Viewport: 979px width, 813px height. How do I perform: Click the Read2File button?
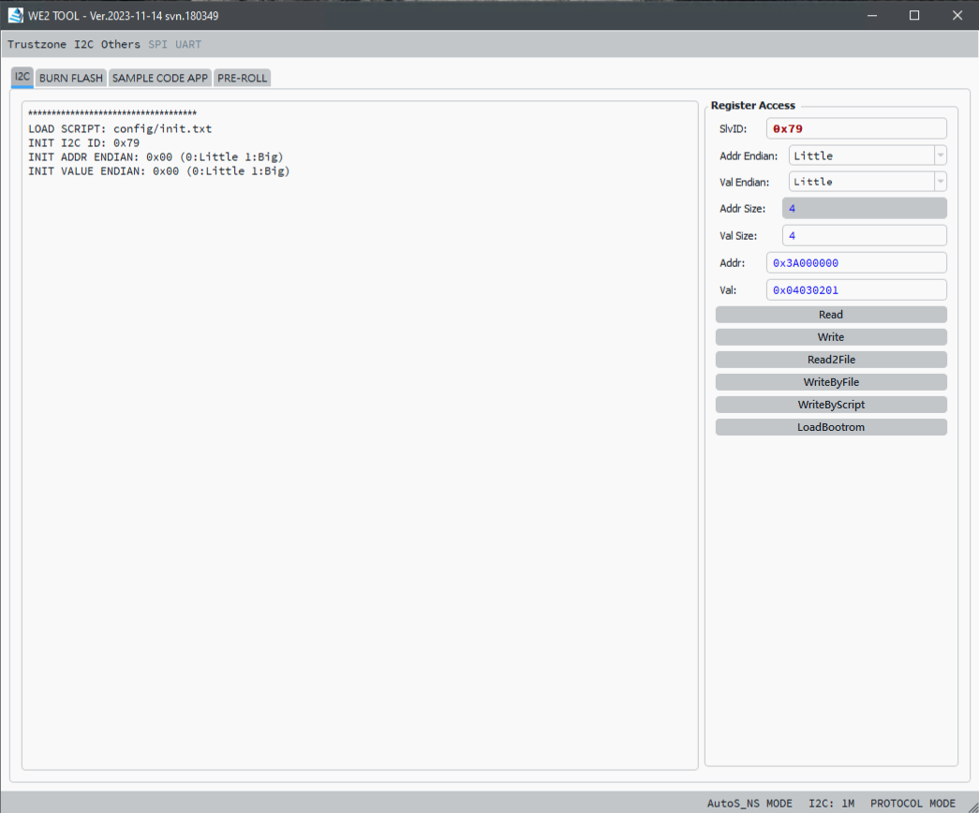831,360
